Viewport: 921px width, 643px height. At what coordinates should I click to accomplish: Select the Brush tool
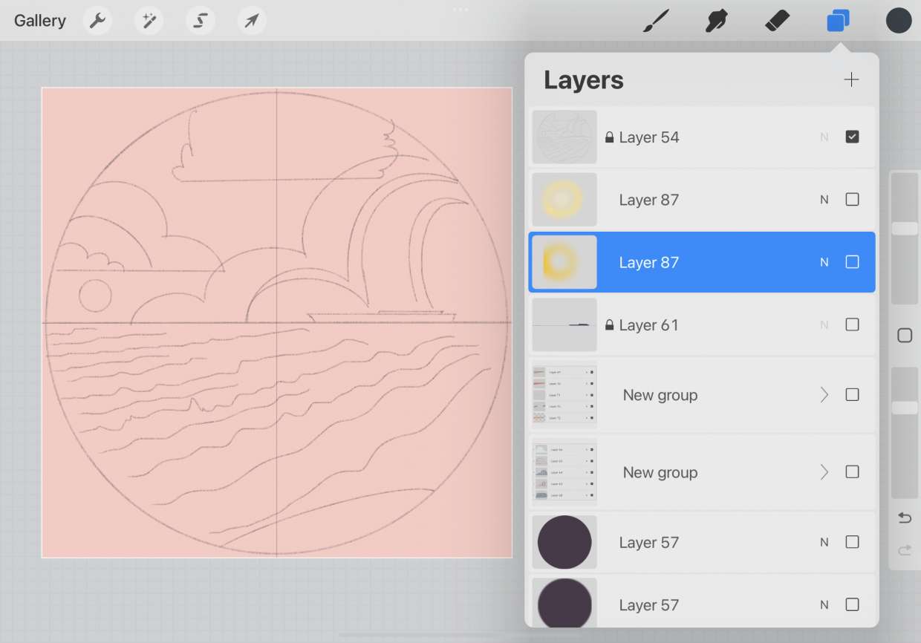click(x=656, y=21)
